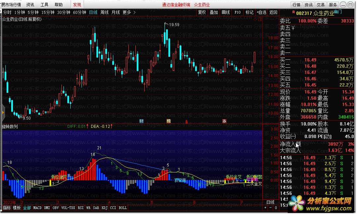Image resolution: width=357 pixels, height=214 pixels.
Task: Click the restore window button in title bar
Action: 350,5
